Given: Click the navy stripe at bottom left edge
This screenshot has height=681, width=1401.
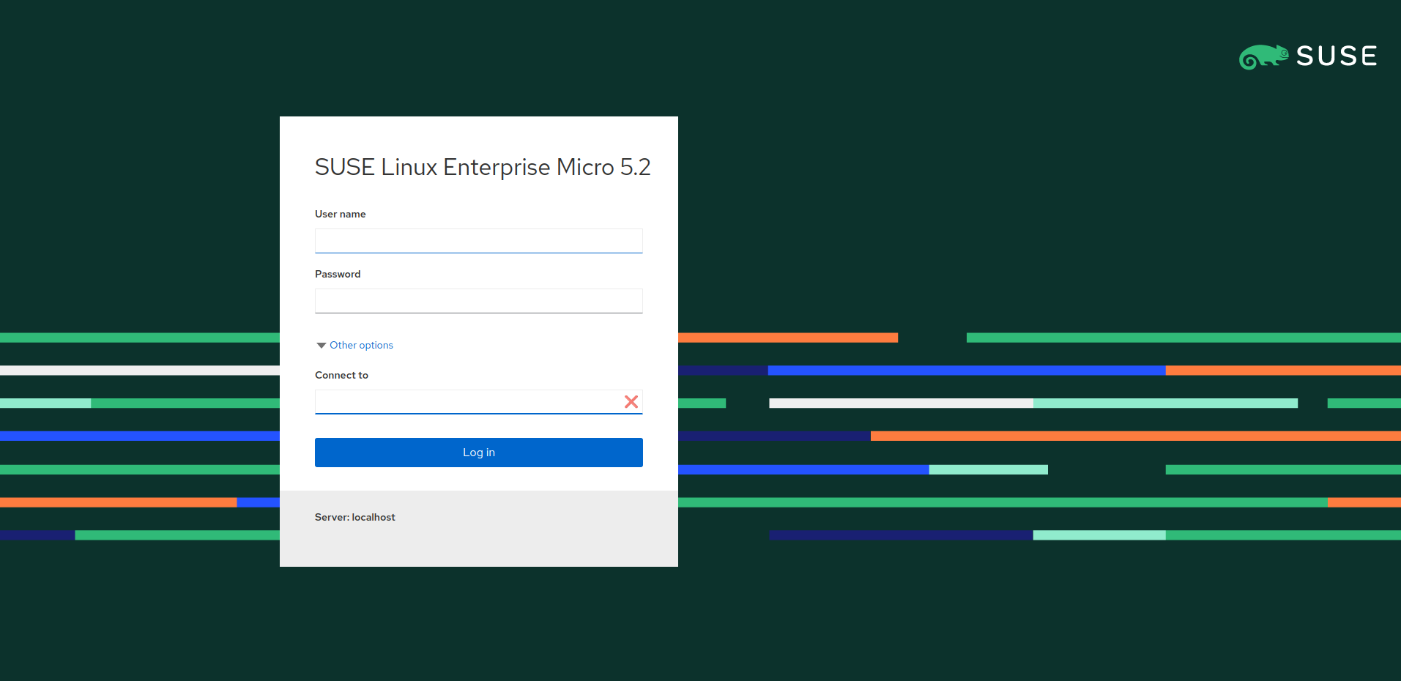Looking at the screenshot, I should 37,535.
